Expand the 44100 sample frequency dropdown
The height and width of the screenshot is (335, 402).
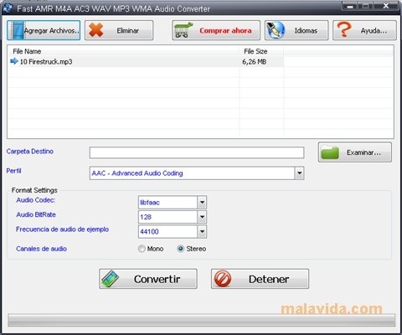(202, 231)
